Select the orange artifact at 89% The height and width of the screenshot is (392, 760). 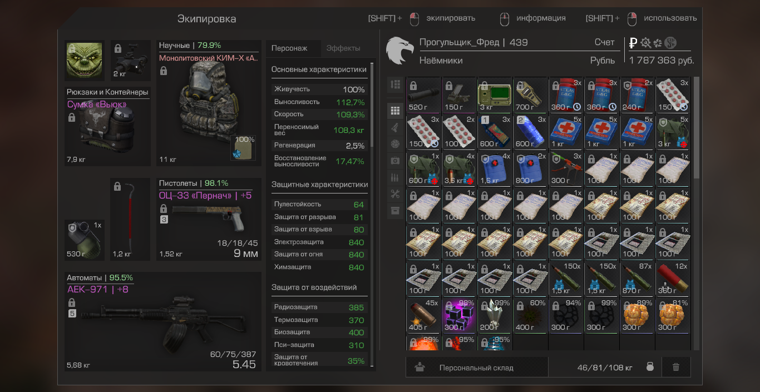pos(637,315)
